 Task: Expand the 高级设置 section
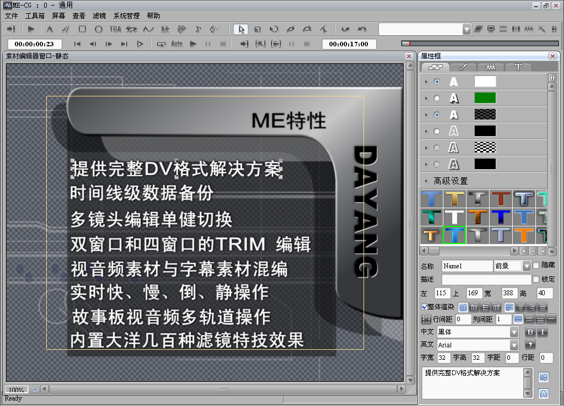click(426, 181)
